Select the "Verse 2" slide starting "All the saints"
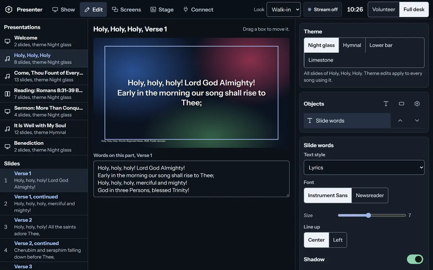This screenshot has height=270, width=433. [44, 227]
